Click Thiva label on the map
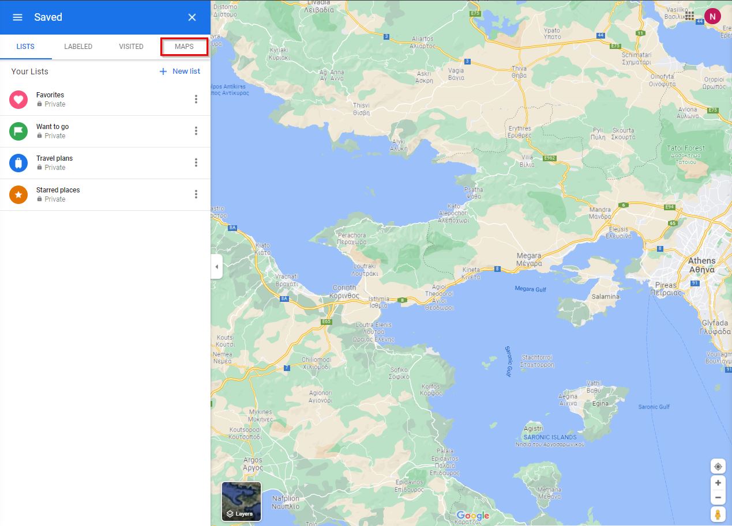Image resolution: width=732 pixels, height=526 pixels. (x=519, y=71)
